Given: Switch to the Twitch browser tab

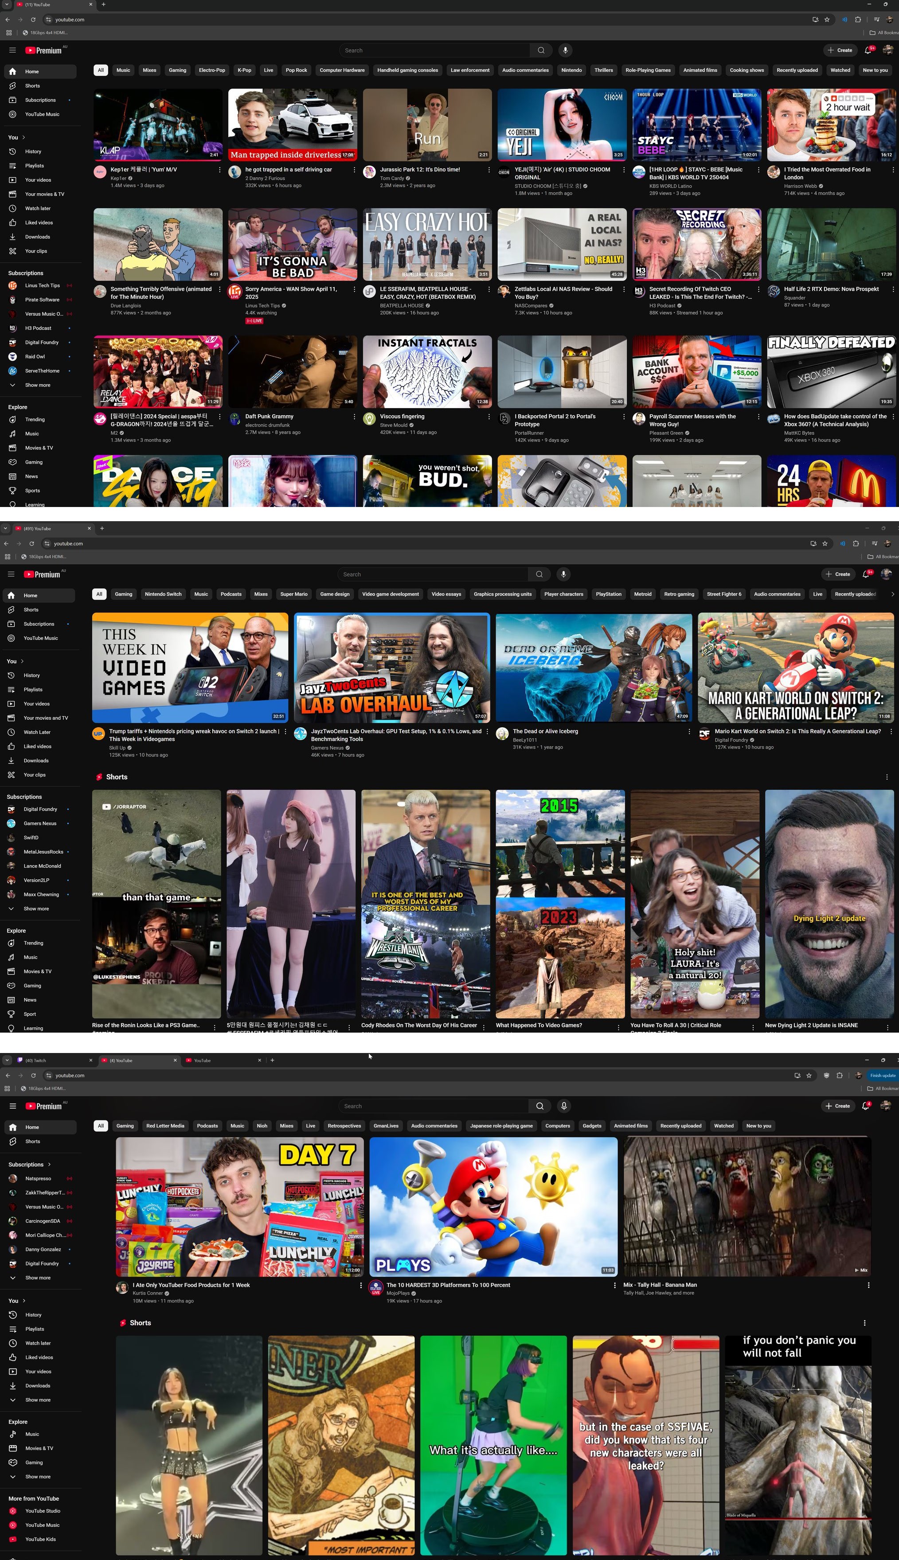Looking at the screenshot, I should (x=36, y=1061).
